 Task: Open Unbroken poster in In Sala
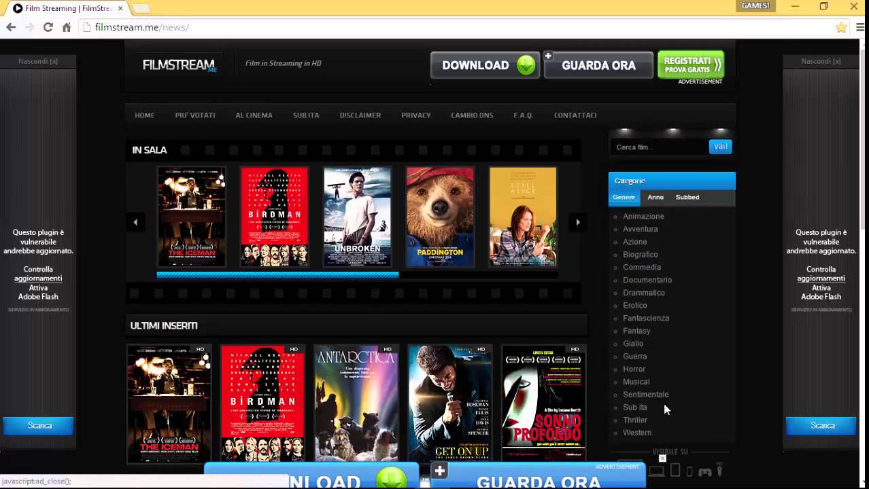pyautogui.click(x=358, y=217)
